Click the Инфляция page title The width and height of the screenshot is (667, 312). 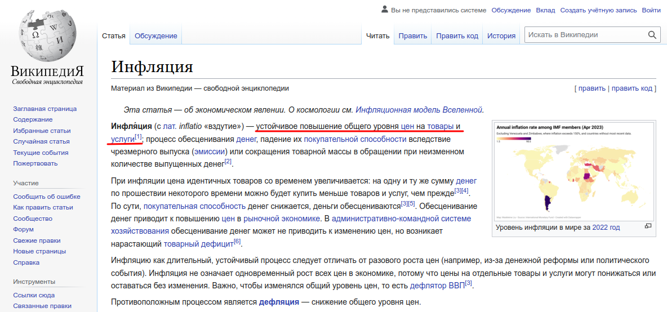152,66
